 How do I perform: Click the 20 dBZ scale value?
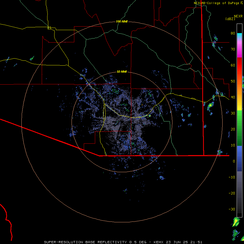(x=233, y=129)
